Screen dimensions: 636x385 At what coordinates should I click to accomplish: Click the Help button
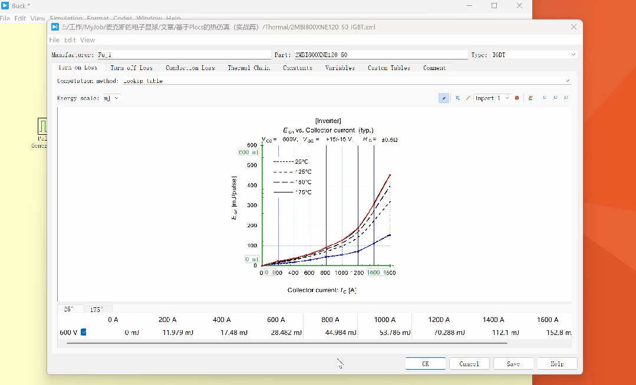(558, 364)
